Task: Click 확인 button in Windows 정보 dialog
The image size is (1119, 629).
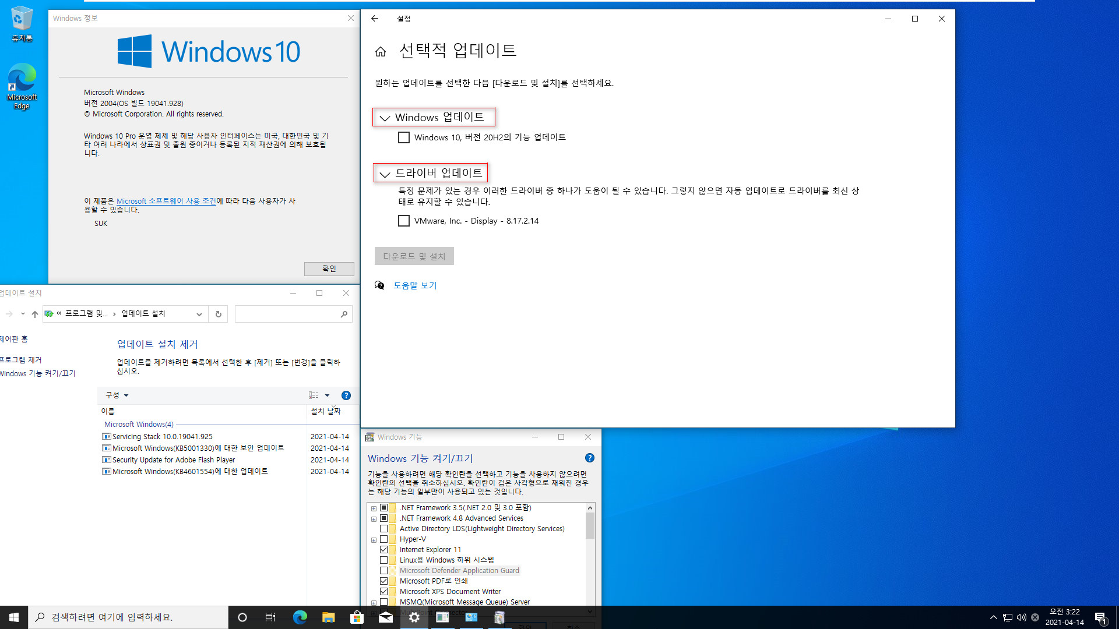Action: pyautogui.click(x=329, y=268)
